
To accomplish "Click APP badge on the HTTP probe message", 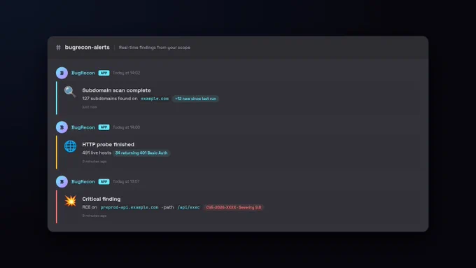I will 104,127.
